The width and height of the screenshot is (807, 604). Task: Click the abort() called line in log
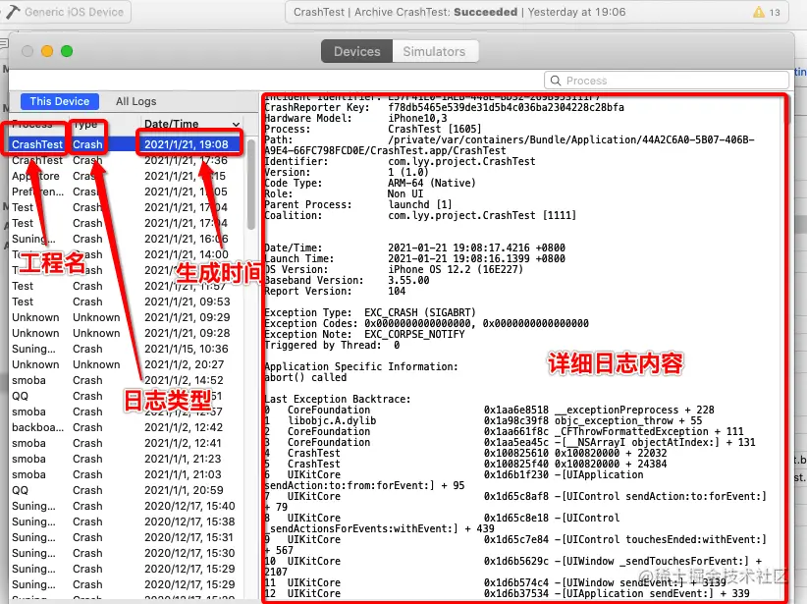point(305,377)
